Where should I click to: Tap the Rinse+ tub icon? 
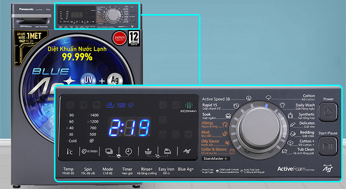pos(148,151)
